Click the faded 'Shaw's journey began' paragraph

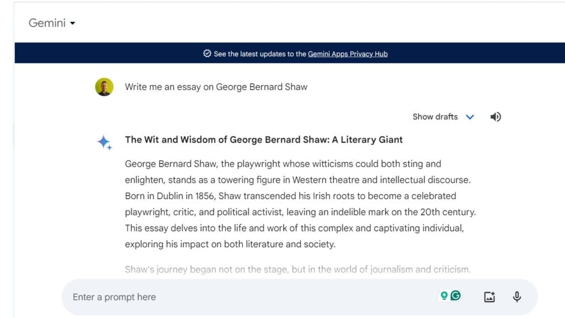297,269
